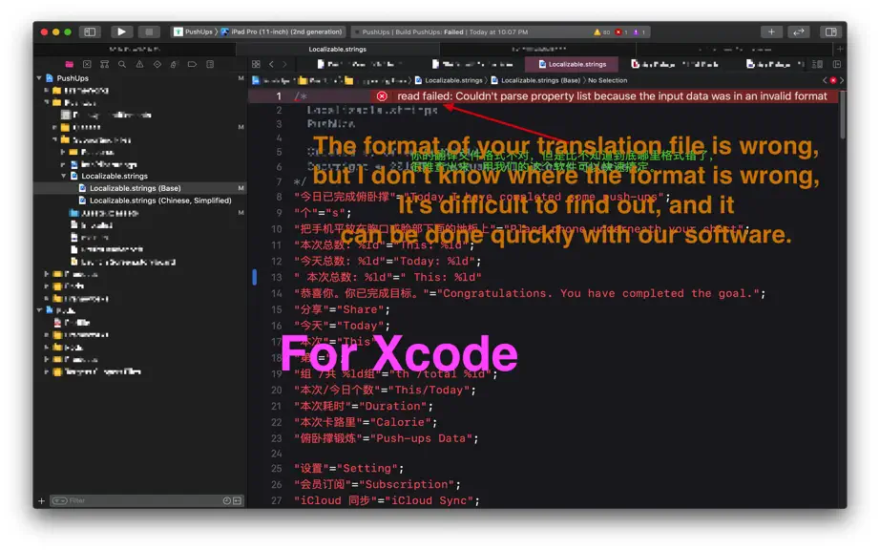This screenshot has height=550, width=880.
Task: Open the Report navigator
Action: (x=210, y=65)
